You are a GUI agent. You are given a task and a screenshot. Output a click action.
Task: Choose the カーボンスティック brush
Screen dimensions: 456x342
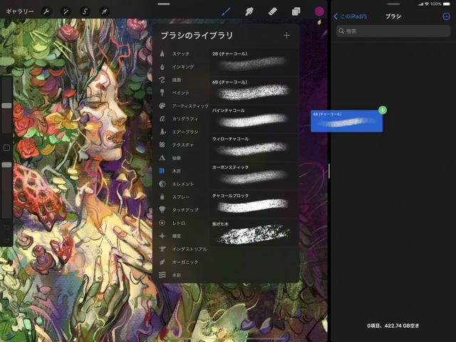point(254,175)
